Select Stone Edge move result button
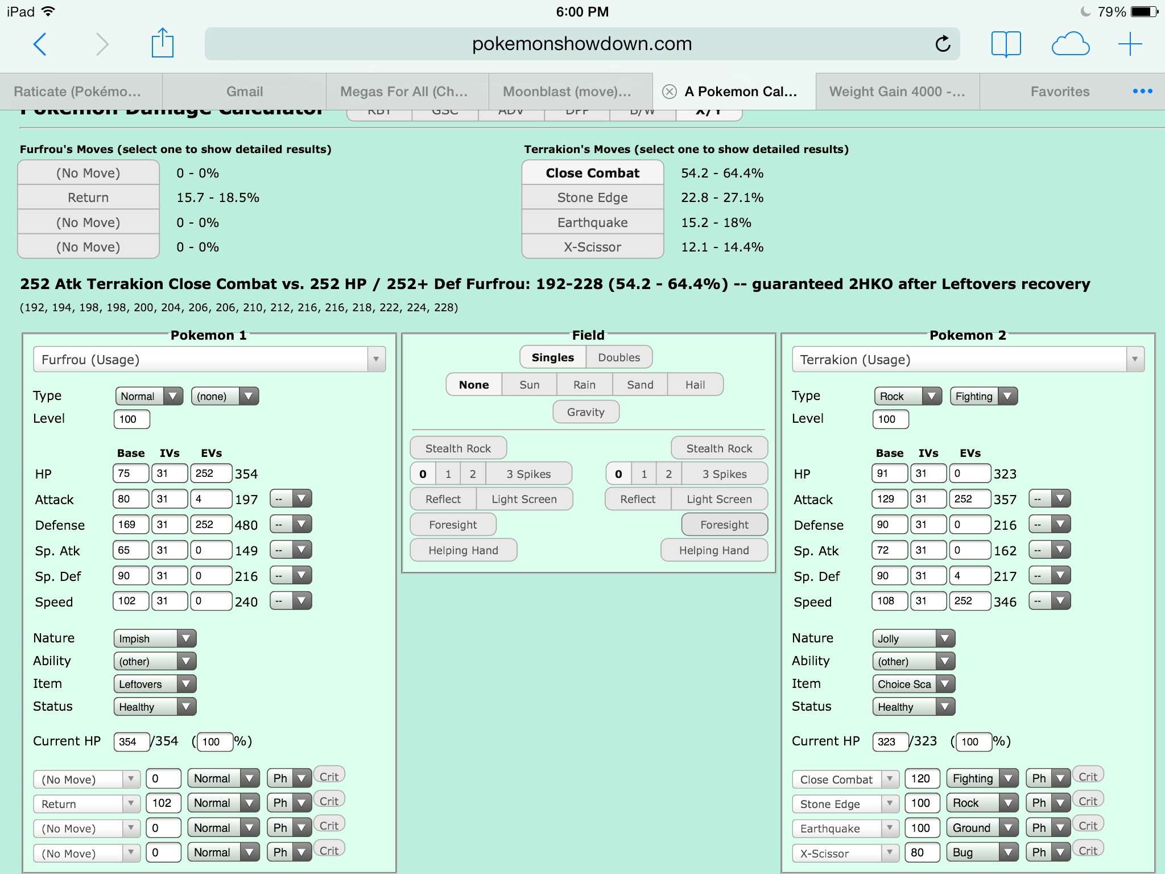The height and width of the screenshot is (874, 1165). click(x=592, y=197)
